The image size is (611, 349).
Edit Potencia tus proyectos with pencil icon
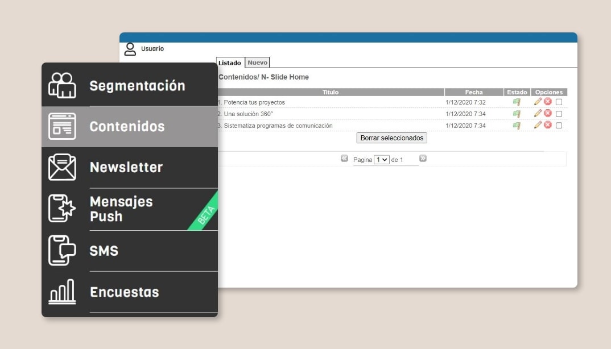(x=538, y=101)
